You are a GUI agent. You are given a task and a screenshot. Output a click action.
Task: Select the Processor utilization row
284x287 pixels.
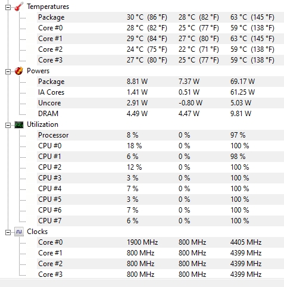[160, 135]
